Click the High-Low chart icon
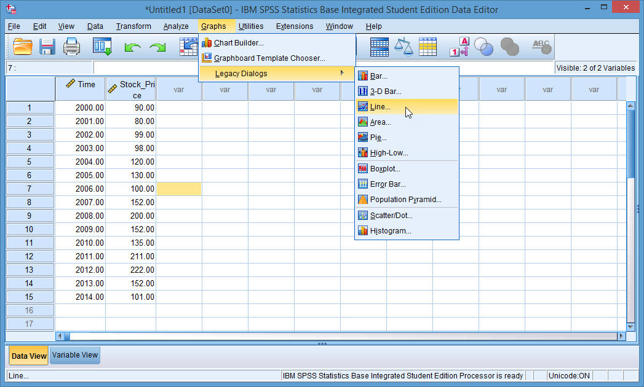 363,153
